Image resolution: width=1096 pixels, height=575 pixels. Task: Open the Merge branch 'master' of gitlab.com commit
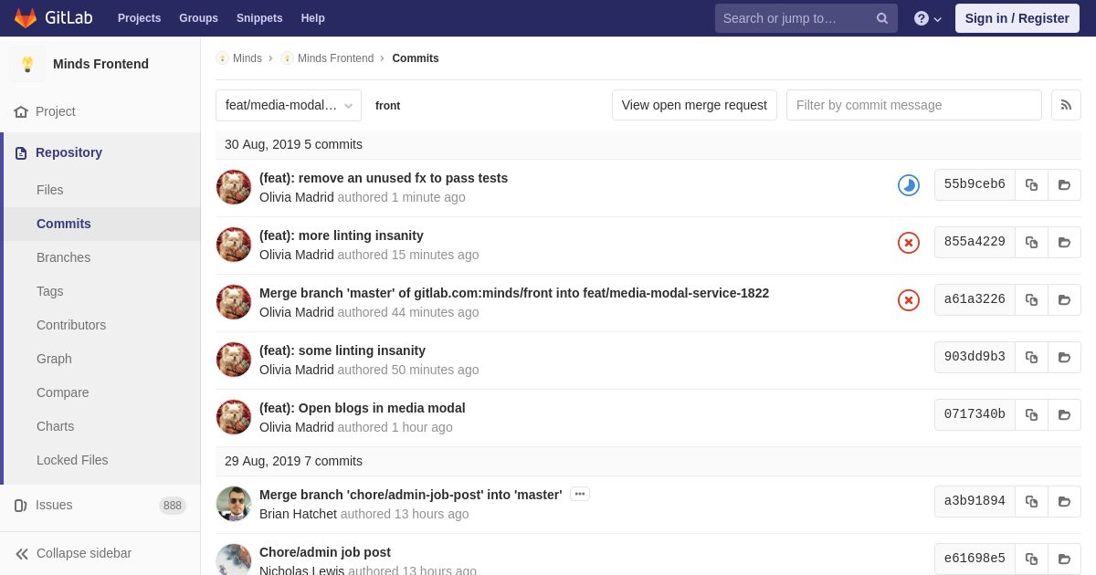(514, 293)
